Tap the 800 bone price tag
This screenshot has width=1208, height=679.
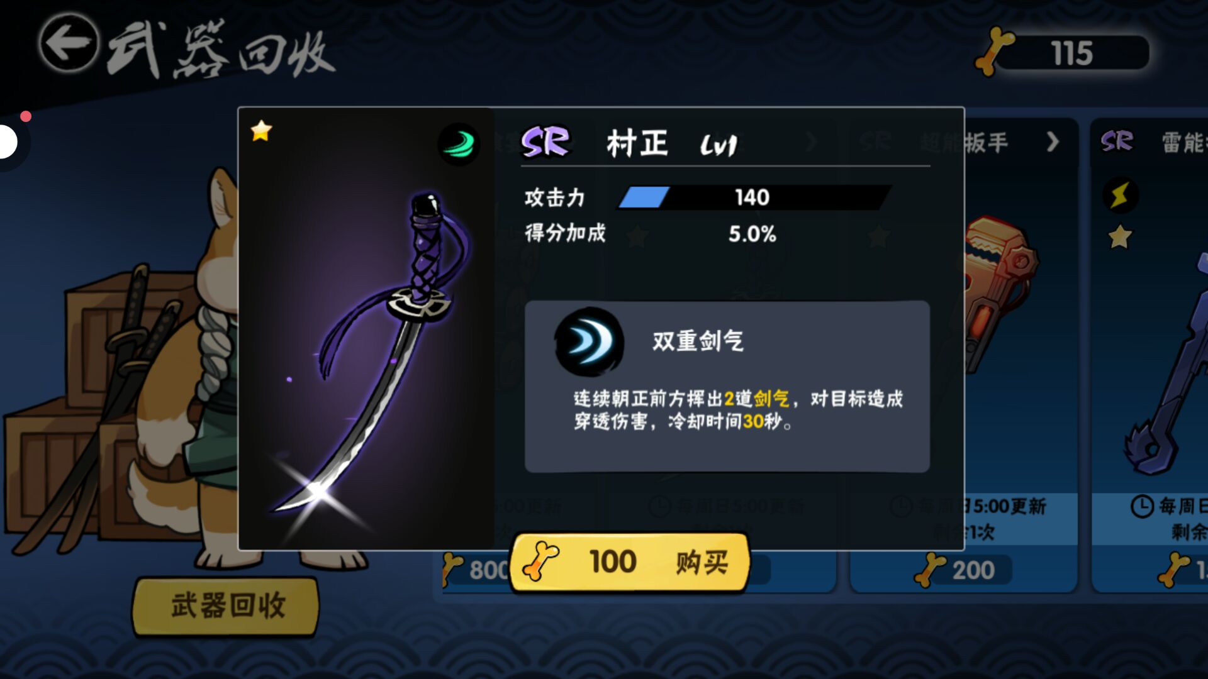478,570
